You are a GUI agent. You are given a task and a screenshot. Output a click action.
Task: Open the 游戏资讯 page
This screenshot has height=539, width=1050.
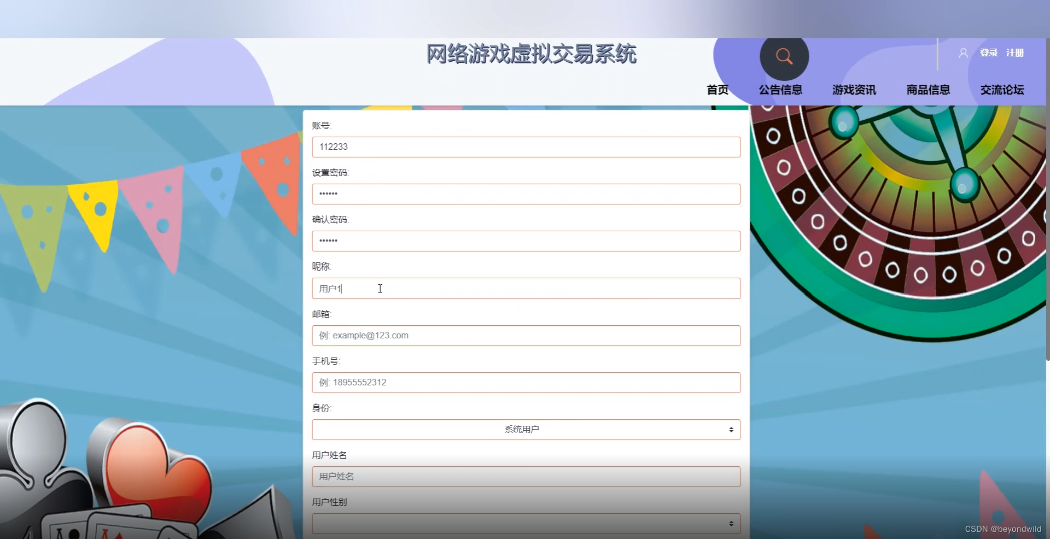coord(854,90)
